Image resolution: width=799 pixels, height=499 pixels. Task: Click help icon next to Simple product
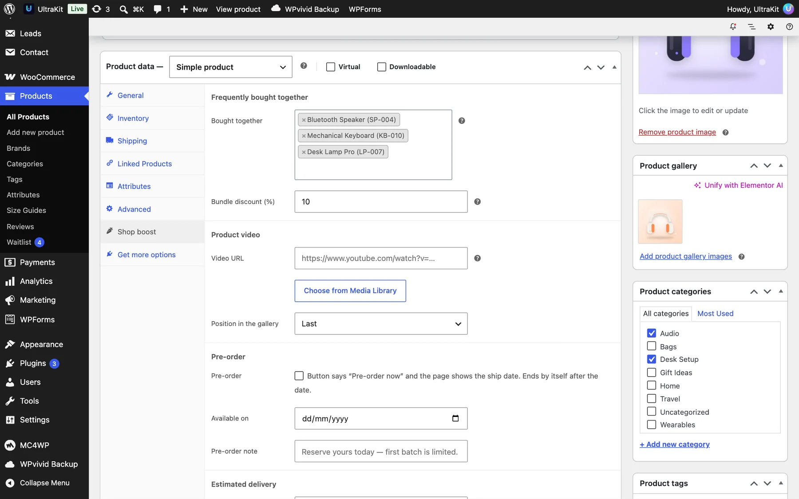click(304, 66)
